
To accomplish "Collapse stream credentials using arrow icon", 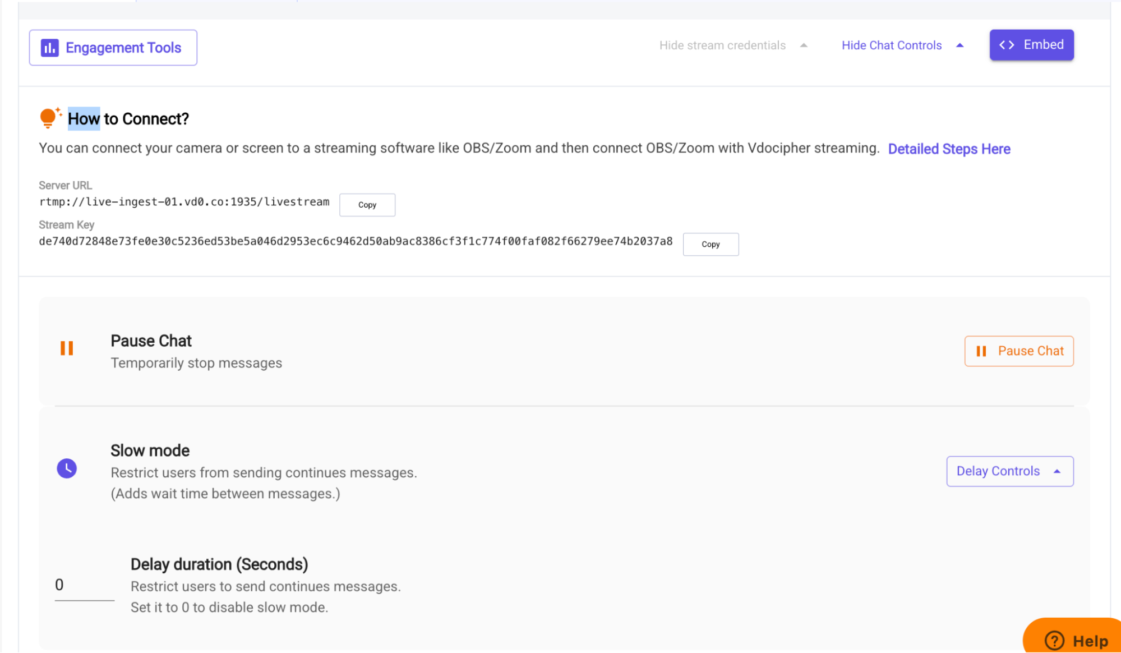I will pyautogui.click(x=804, y=45).
